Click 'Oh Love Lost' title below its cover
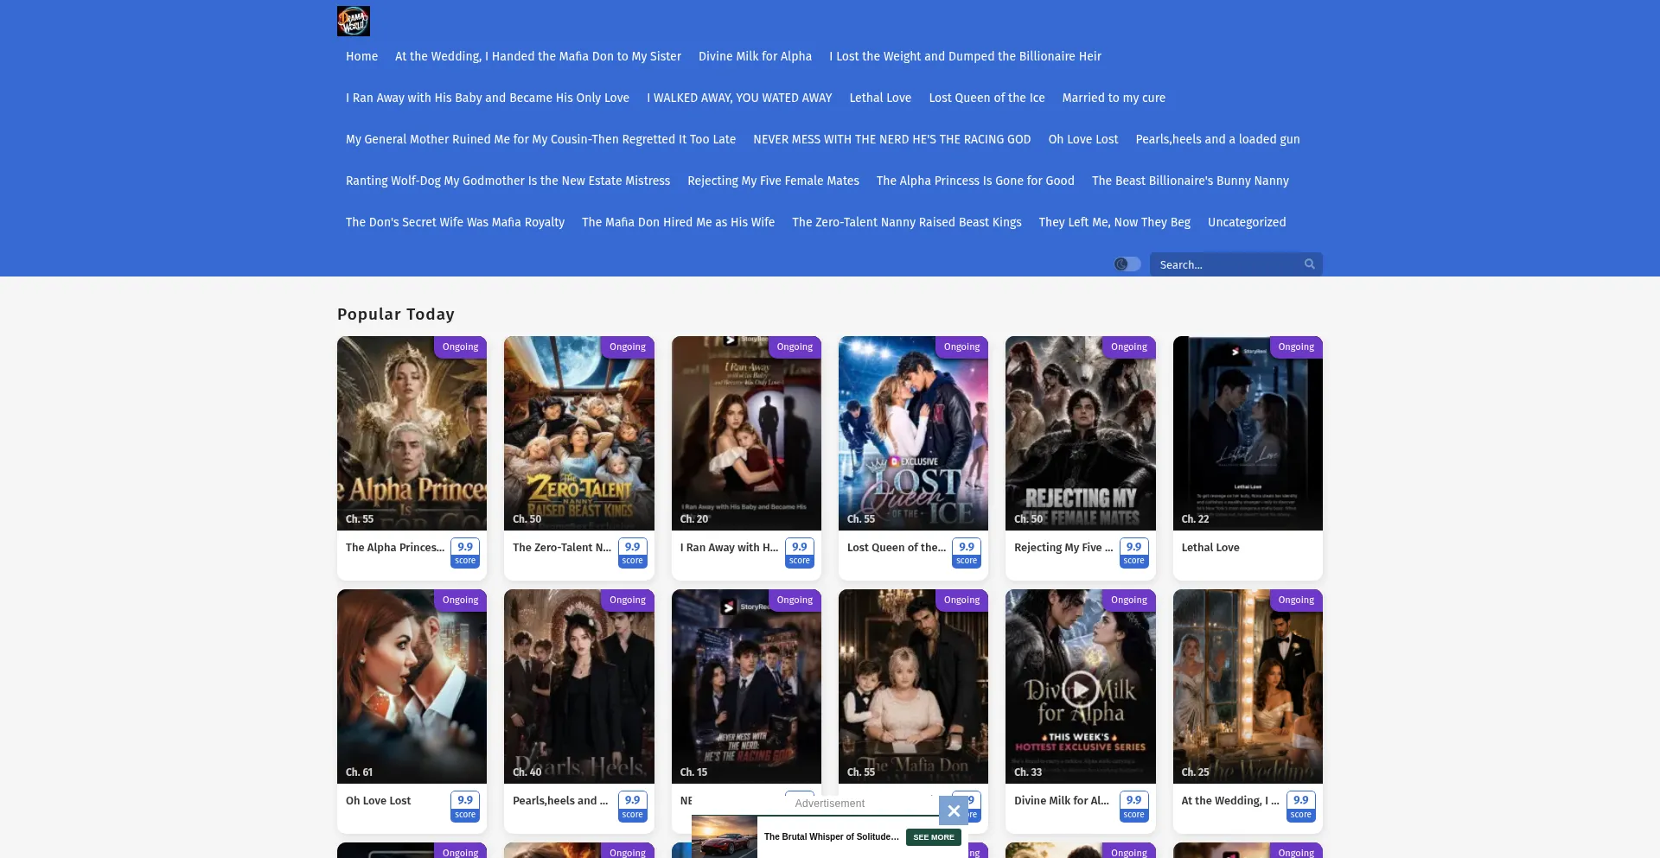The image size is (1660, 858). (378, 801)
